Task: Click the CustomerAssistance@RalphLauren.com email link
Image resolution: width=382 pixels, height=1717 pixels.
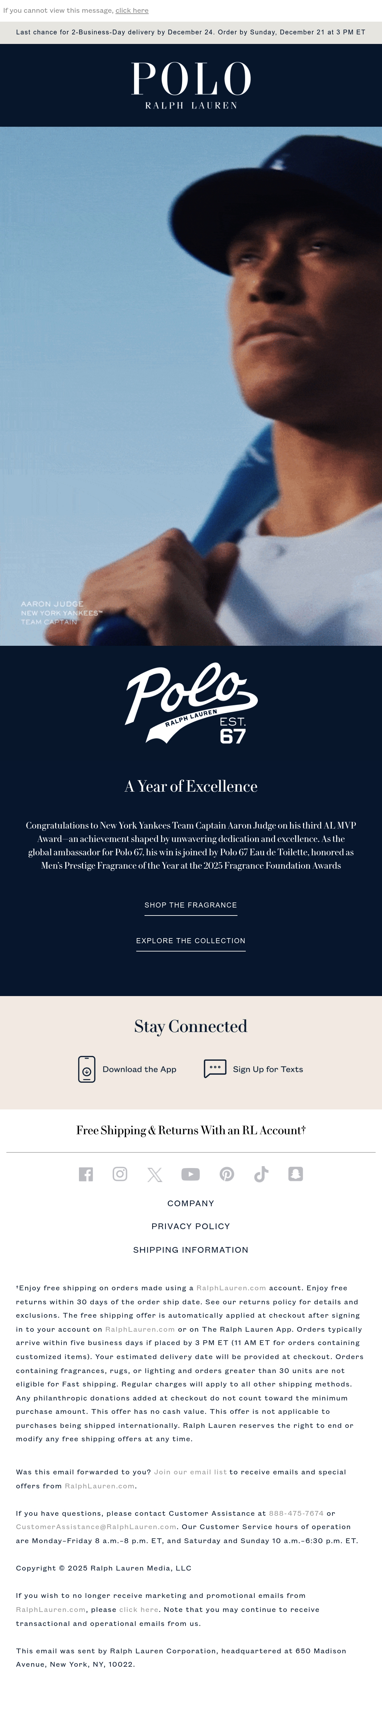Action: pyautogui.click(x=96, y=1526)
